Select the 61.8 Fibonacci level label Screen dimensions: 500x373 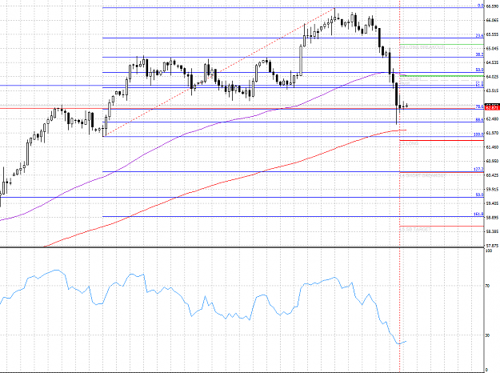(x=479, y=84)
